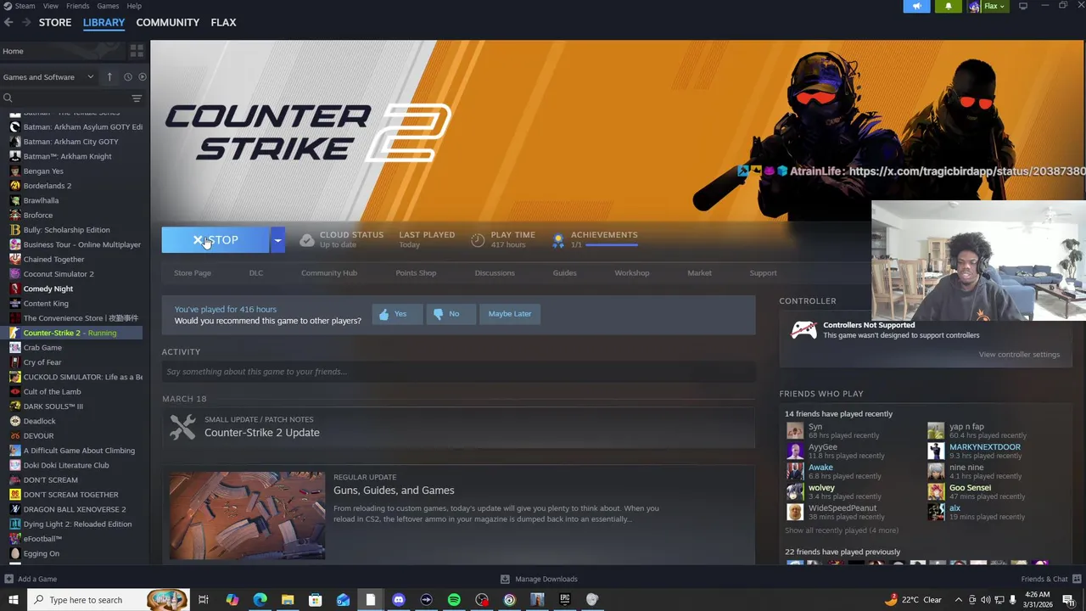Open the Guides link
The width and height of the screenshot is (1086, 611).
(564, 272)
